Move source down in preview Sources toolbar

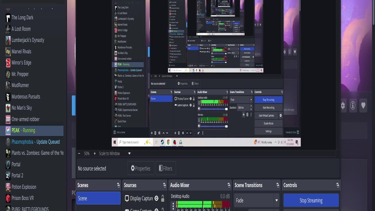[x=190, y=133]
